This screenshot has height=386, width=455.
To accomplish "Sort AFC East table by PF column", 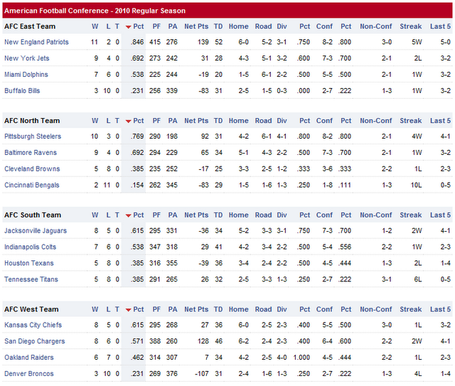I will pos(156,26).
